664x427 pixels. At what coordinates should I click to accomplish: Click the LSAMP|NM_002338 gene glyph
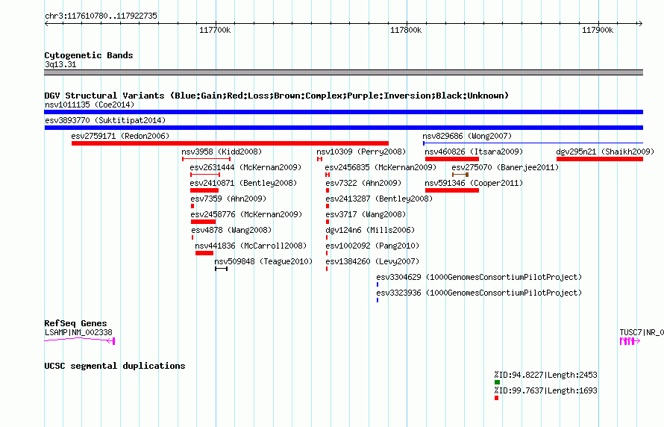point(80,340)
